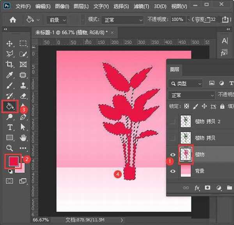The image size is (234, 225).
Task: Pick the Eyedropper tool
Action: click(x=10, y=75)
